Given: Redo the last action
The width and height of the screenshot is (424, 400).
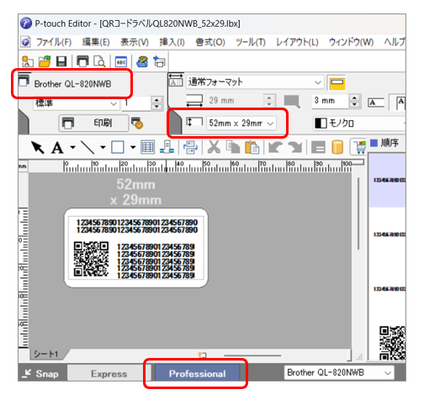Looking at the screenshot, I should 294,147.
